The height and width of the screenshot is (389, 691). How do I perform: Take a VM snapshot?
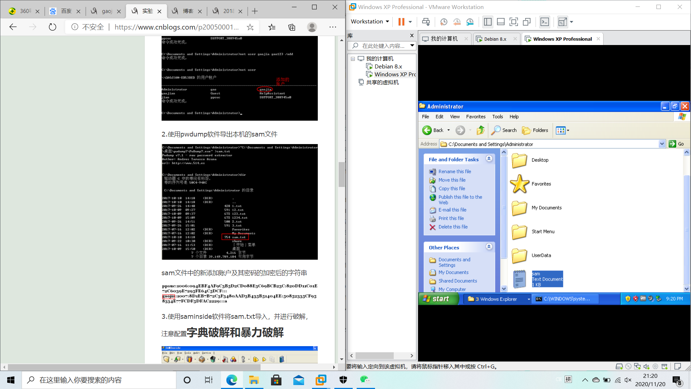pyautogui.click(x=443, y=22)
